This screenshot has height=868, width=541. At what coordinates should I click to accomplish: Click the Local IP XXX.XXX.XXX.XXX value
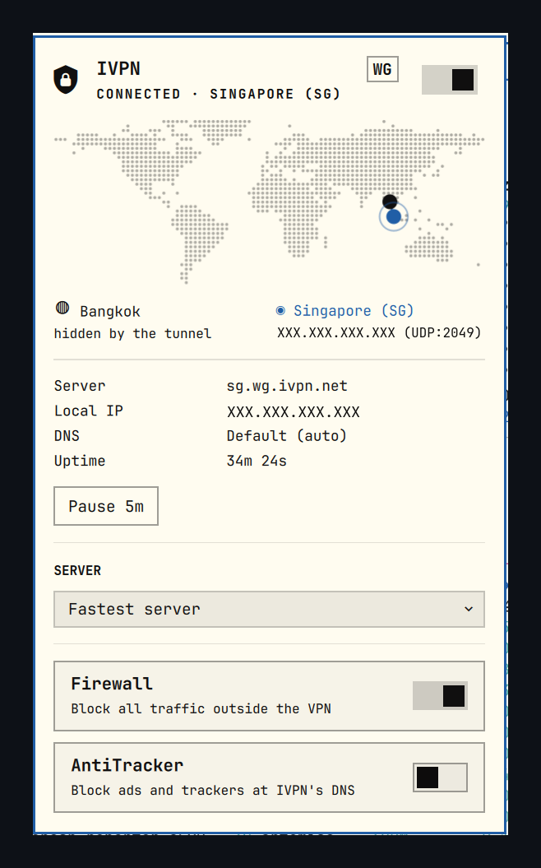pyautogui.click(x=294, y=412)
